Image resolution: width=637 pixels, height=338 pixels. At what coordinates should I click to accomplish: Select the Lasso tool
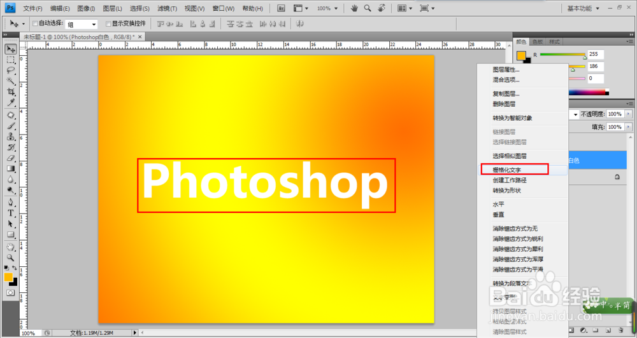11,71
